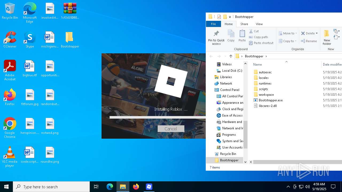Select Libraries in navigation pane
This screenshot has width=342, height=192.
tap(223, 77)
